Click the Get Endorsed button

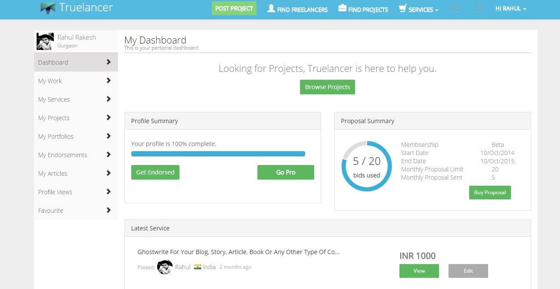pos(155,172)
